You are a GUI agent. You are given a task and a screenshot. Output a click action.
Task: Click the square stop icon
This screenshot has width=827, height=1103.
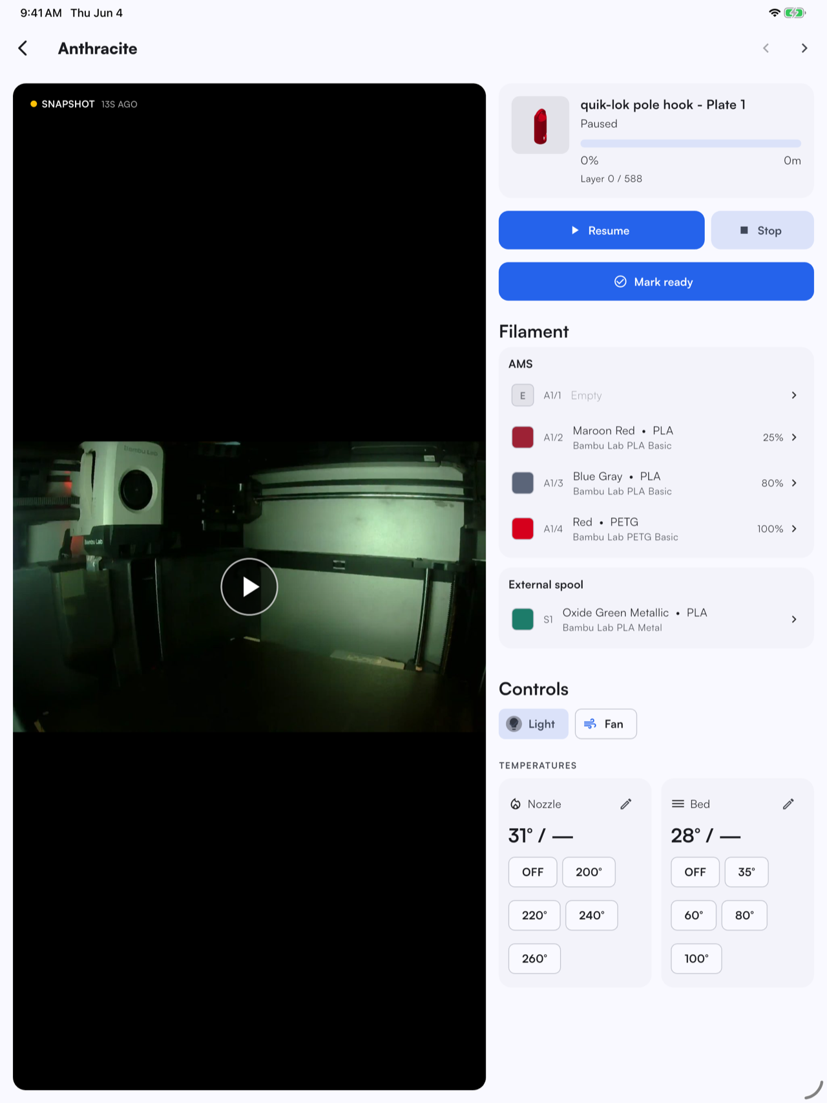click(744, 230)
